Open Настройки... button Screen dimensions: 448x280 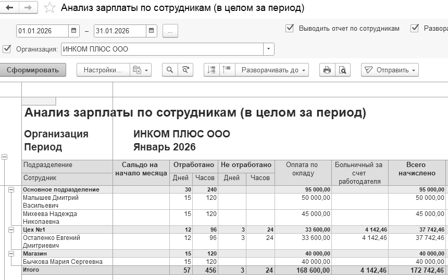click(x=103, y=70)
